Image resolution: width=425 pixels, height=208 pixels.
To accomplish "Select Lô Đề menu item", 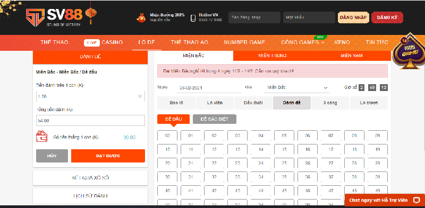I will 147,42.
